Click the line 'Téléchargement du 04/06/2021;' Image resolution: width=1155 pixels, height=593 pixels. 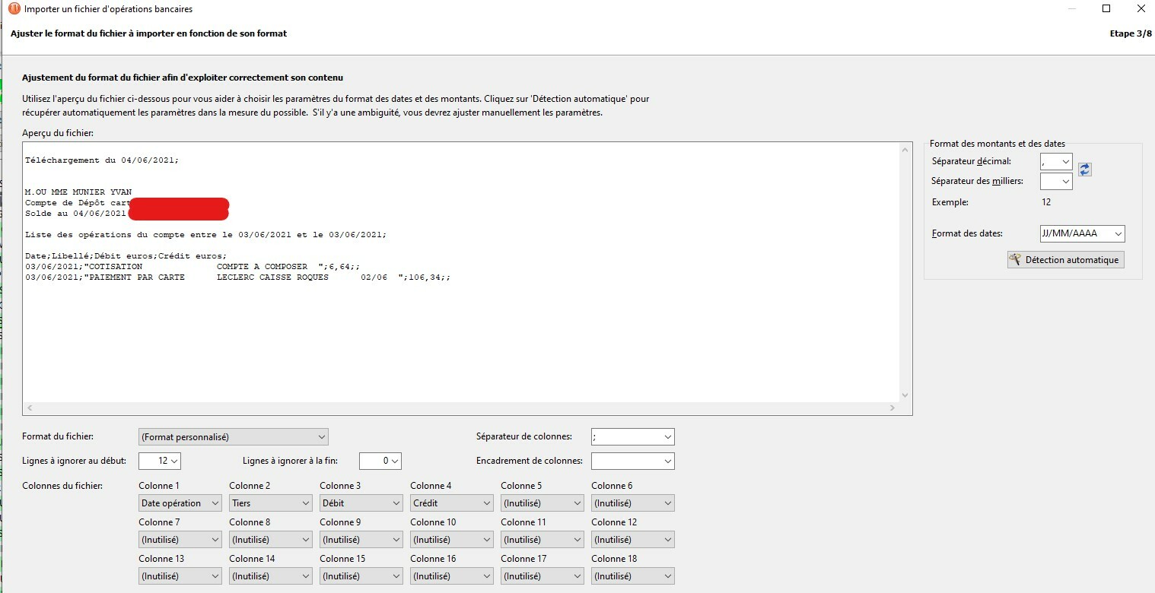102,160
